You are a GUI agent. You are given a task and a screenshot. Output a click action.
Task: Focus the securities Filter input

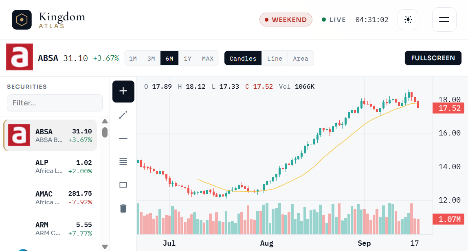[55, 103]
